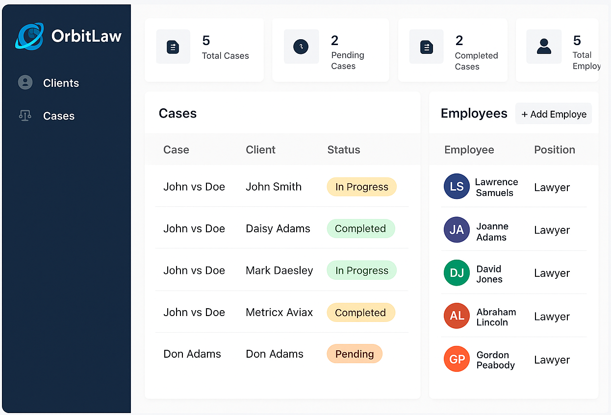Viewport: 611px width, 415px height.
Task: Click Gordon Peabody's GP avatar
Action: coord(456,359)
